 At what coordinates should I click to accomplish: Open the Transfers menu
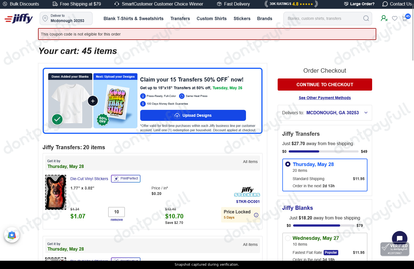[x=180, y=18]
